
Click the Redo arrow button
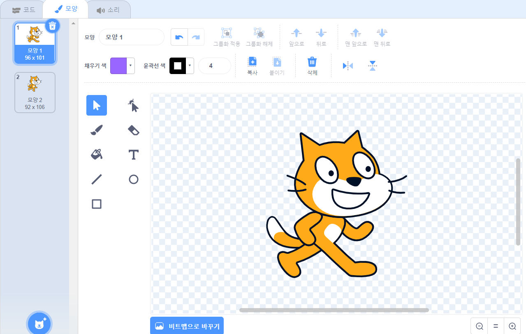(x=196, y=37)
